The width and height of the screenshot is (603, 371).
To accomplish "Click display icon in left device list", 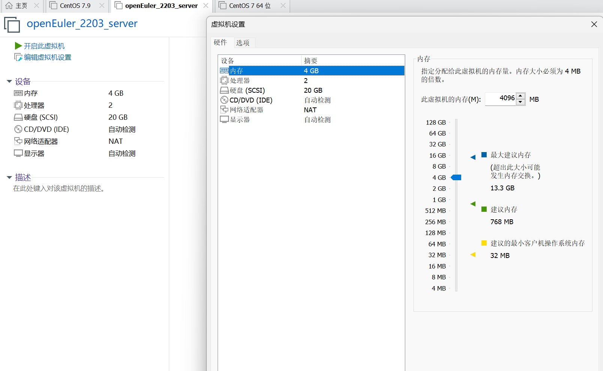I will [18, 153].
